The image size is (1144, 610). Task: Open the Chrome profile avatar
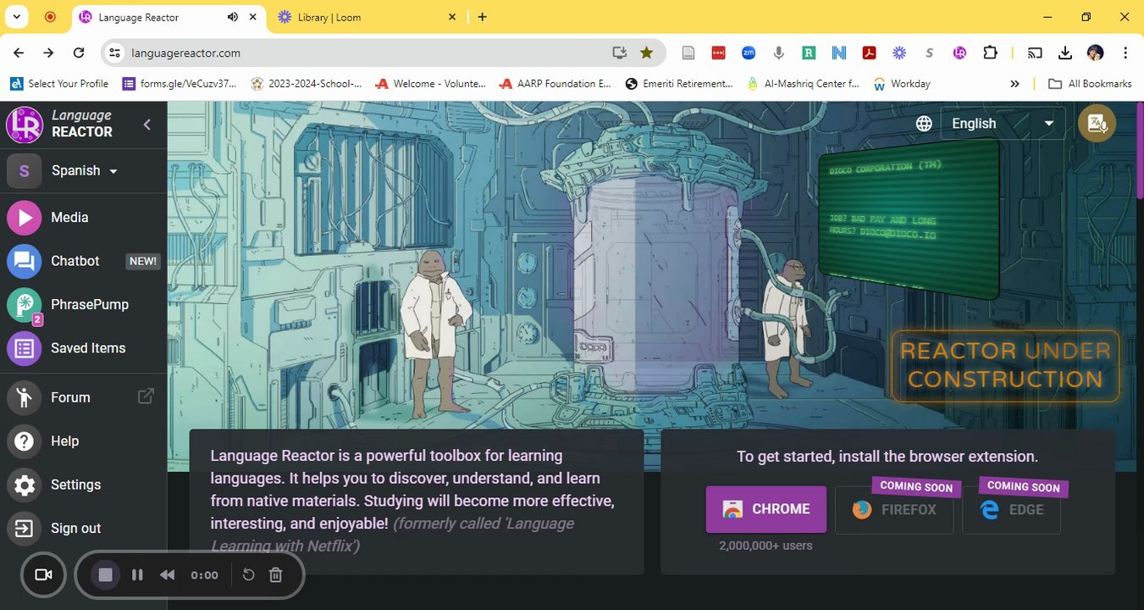(1096, 53)
